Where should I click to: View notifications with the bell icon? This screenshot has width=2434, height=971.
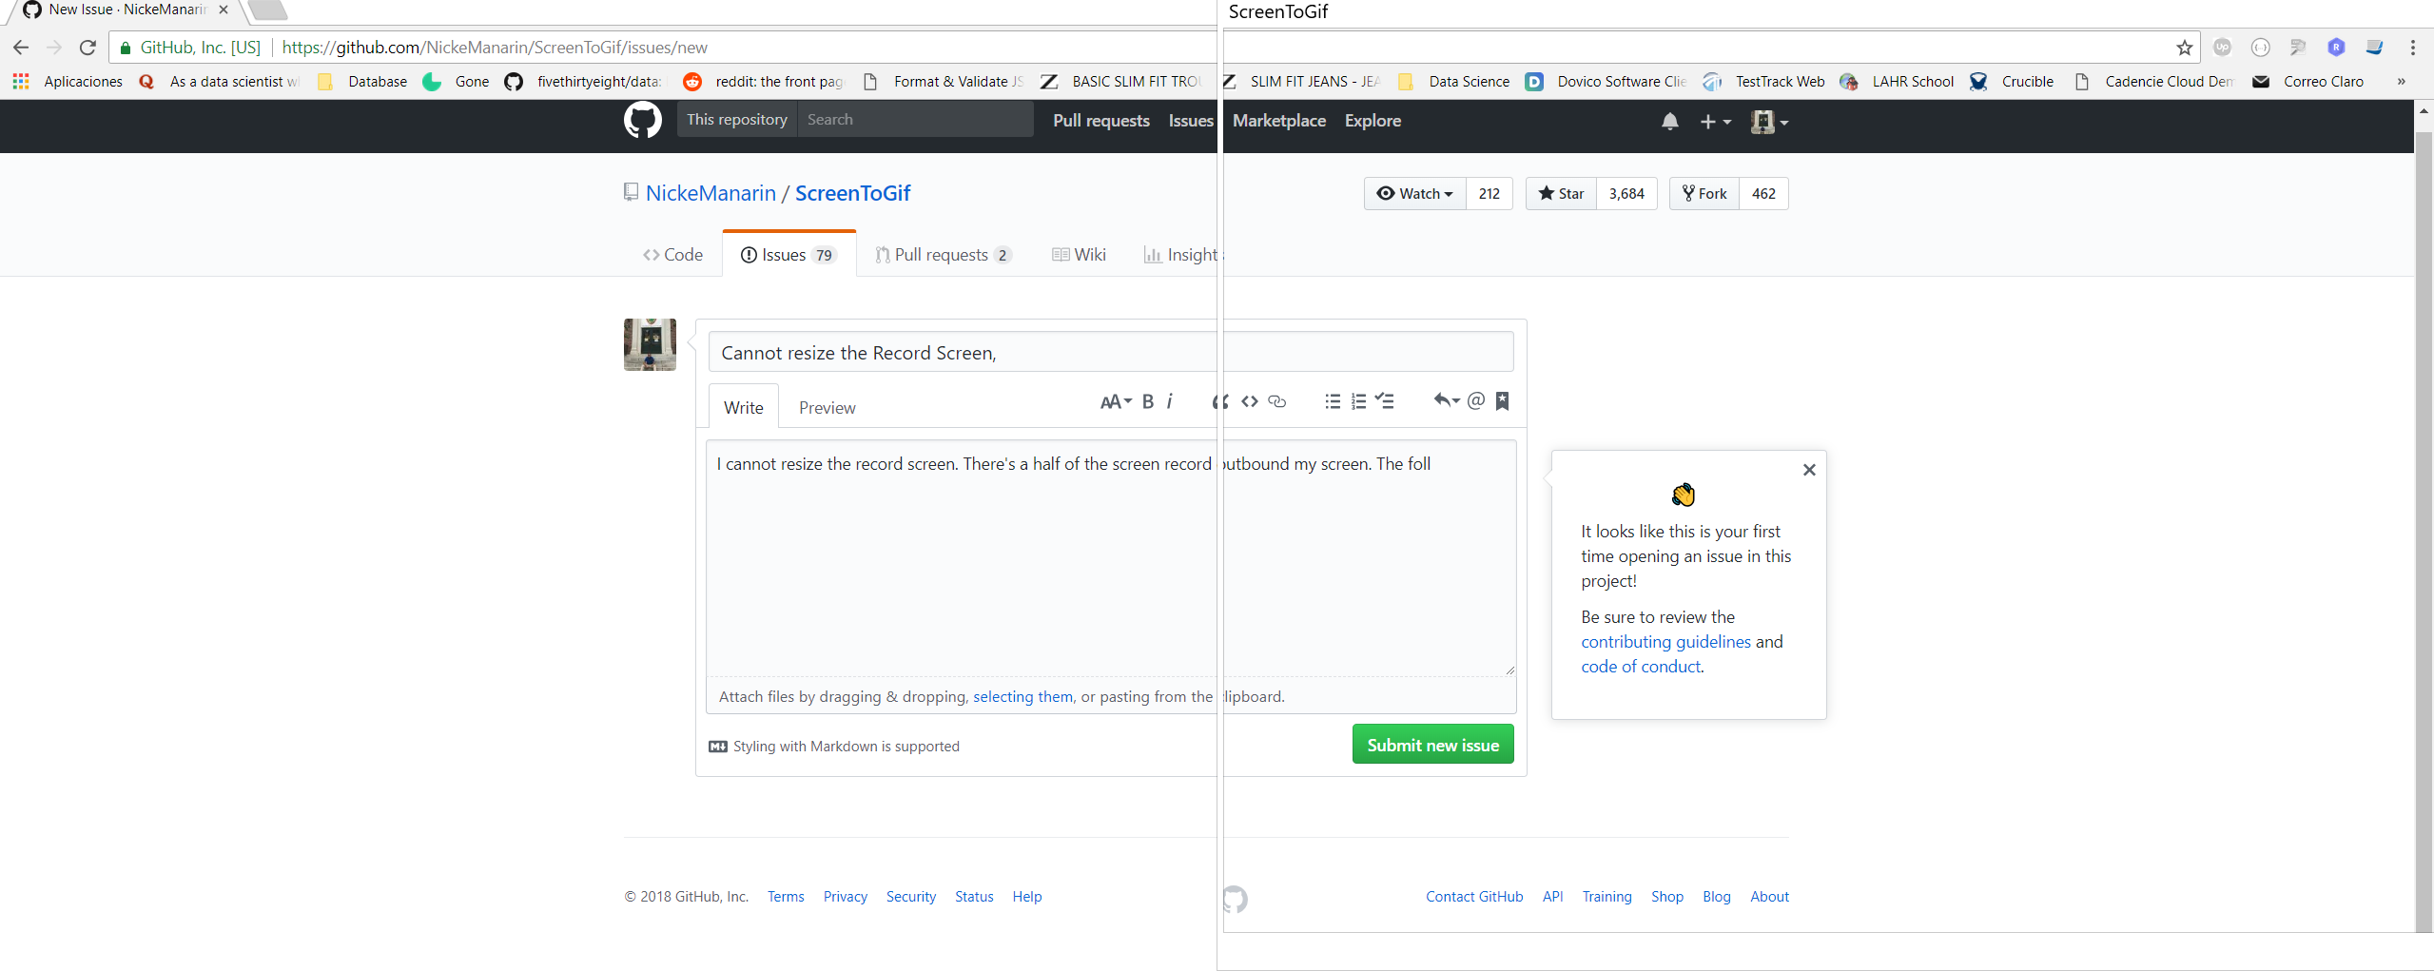pos(1669,122)
